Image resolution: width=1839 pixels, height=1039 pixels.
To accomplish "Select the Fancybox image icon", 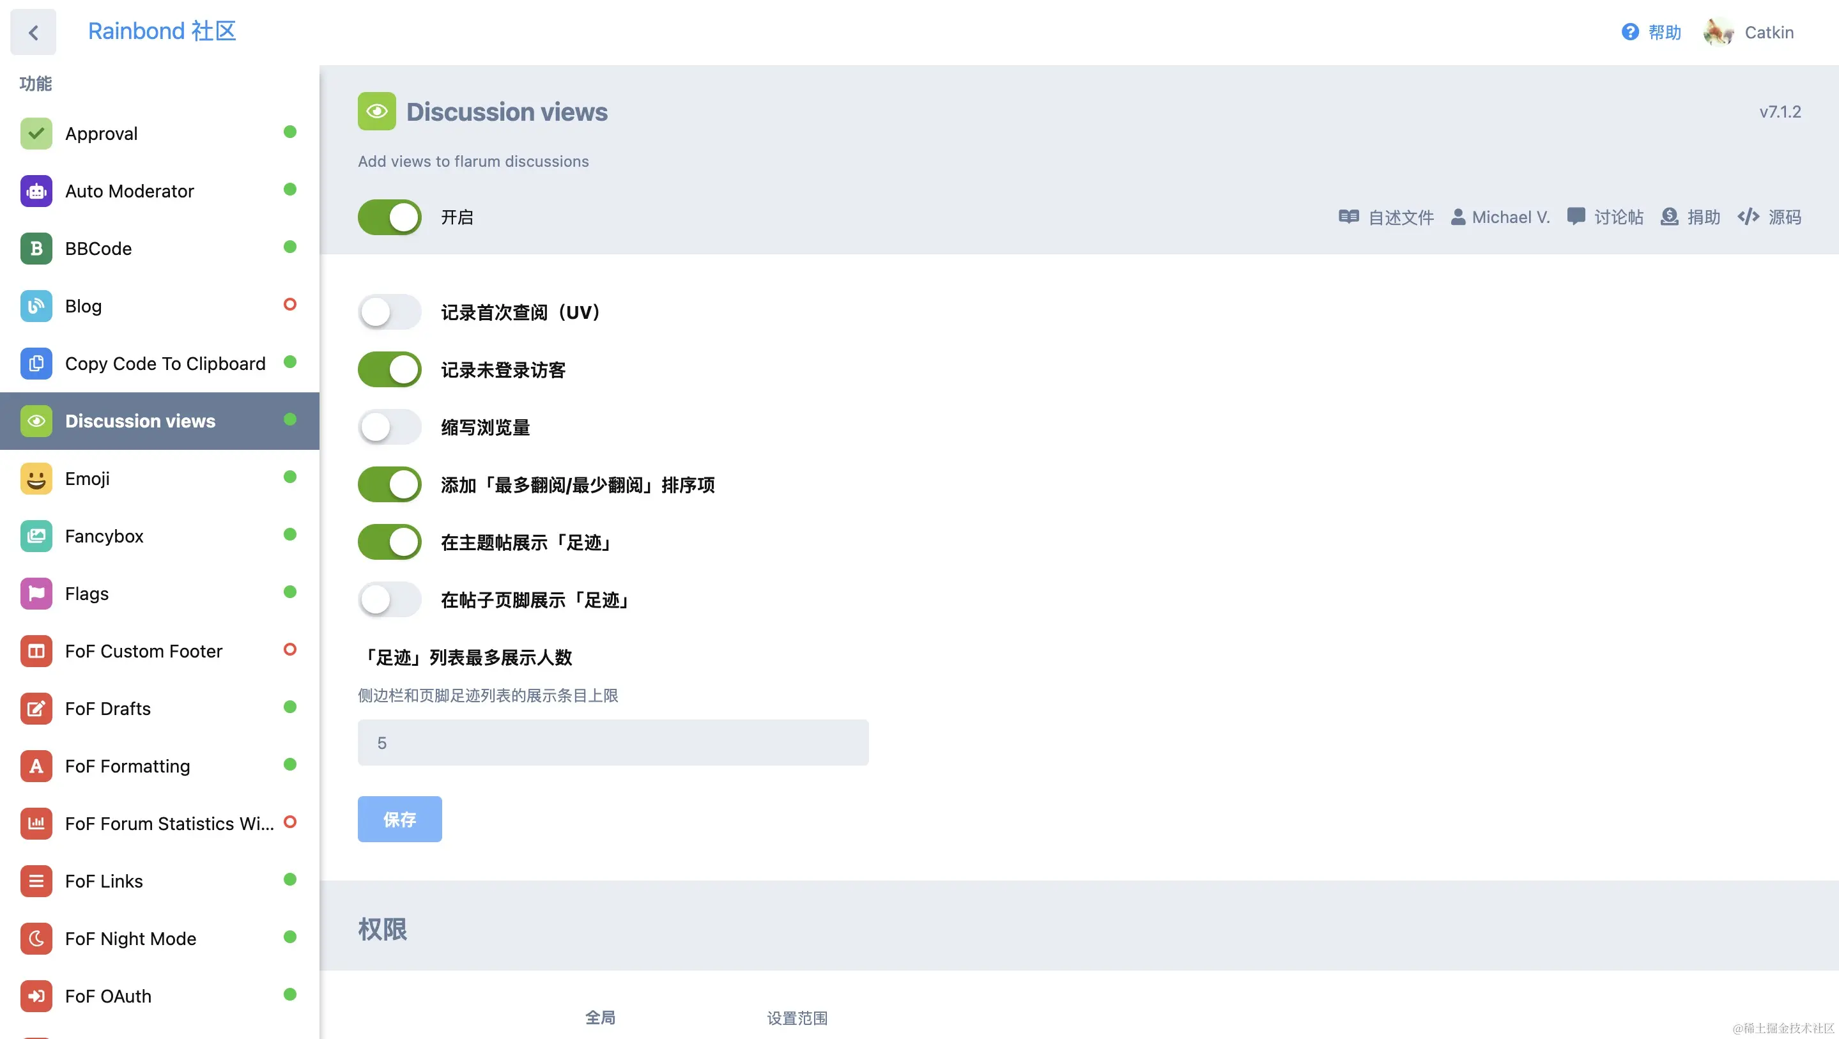I will click(36, 536).
